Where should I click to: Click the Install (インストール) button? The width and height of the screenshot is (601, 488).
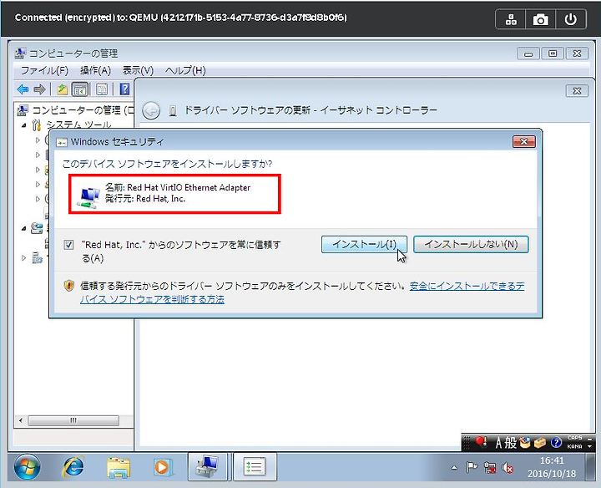click(364, 244)
